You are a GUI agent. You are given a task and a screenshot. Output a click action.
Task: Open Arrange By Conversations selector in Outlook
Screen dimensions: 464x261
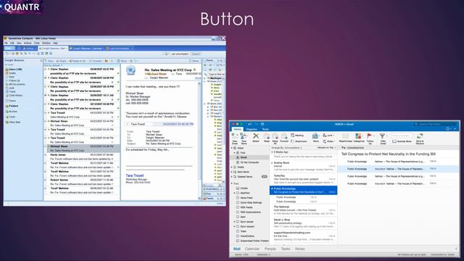click(286, 147)
